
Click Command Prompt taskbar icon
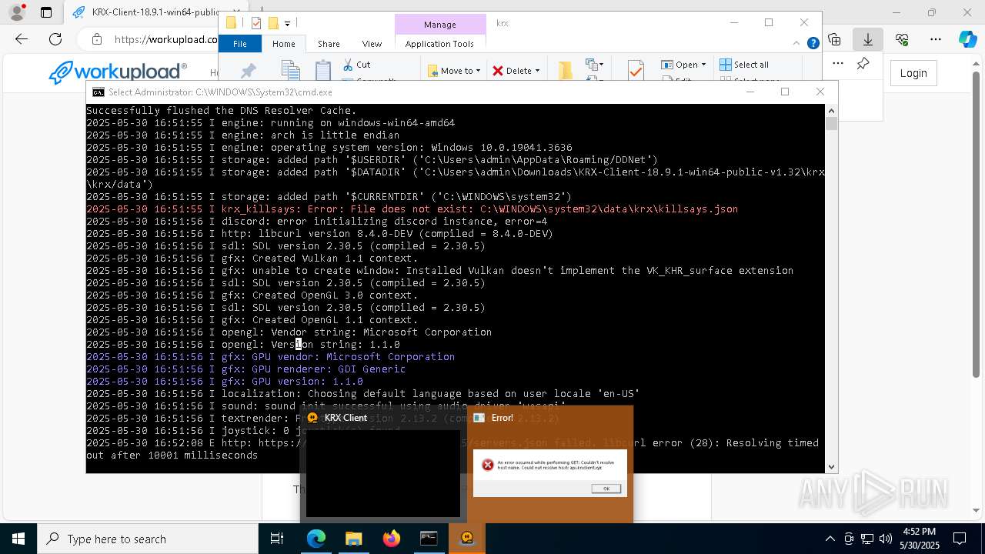pos(429,539)
